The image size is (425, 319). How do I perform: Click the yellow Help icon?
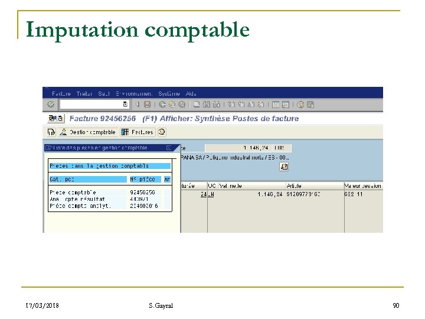click(x=300, y=105)
